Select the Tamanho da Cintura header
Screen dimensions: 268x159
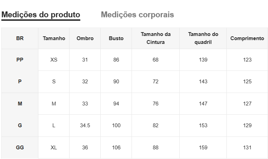tap(155, 38)
